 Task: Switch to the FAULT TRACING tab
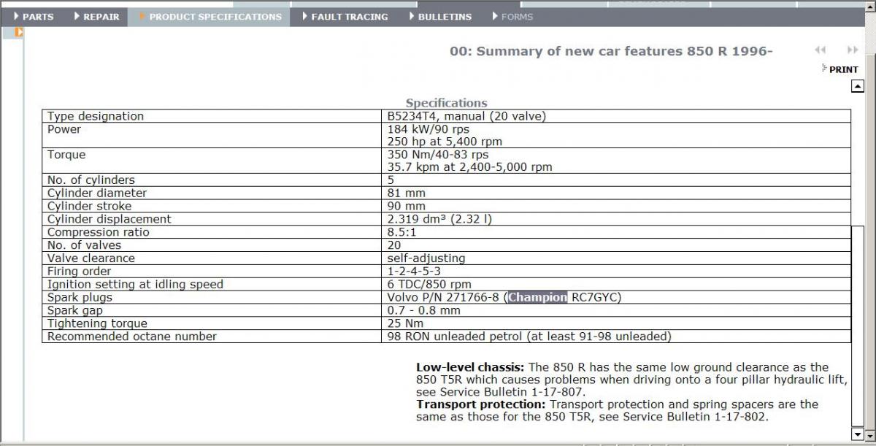coord(345,17)
